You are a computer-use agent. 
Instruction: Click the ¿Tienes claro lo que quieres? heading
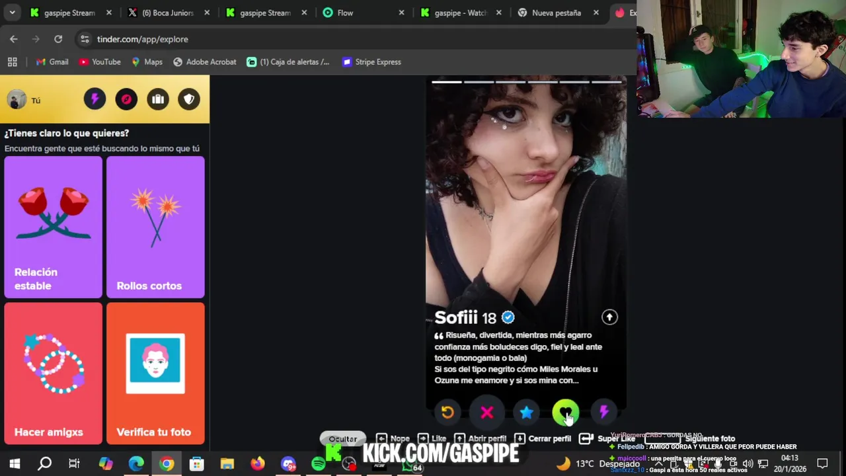tap(67, 133)
